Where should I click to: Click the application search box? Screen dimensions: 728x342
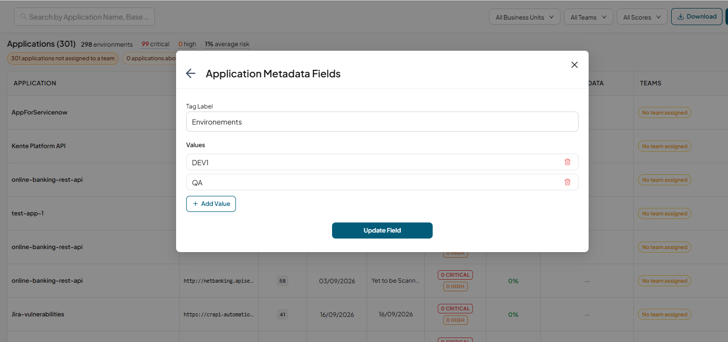click(x=85, y=17)
